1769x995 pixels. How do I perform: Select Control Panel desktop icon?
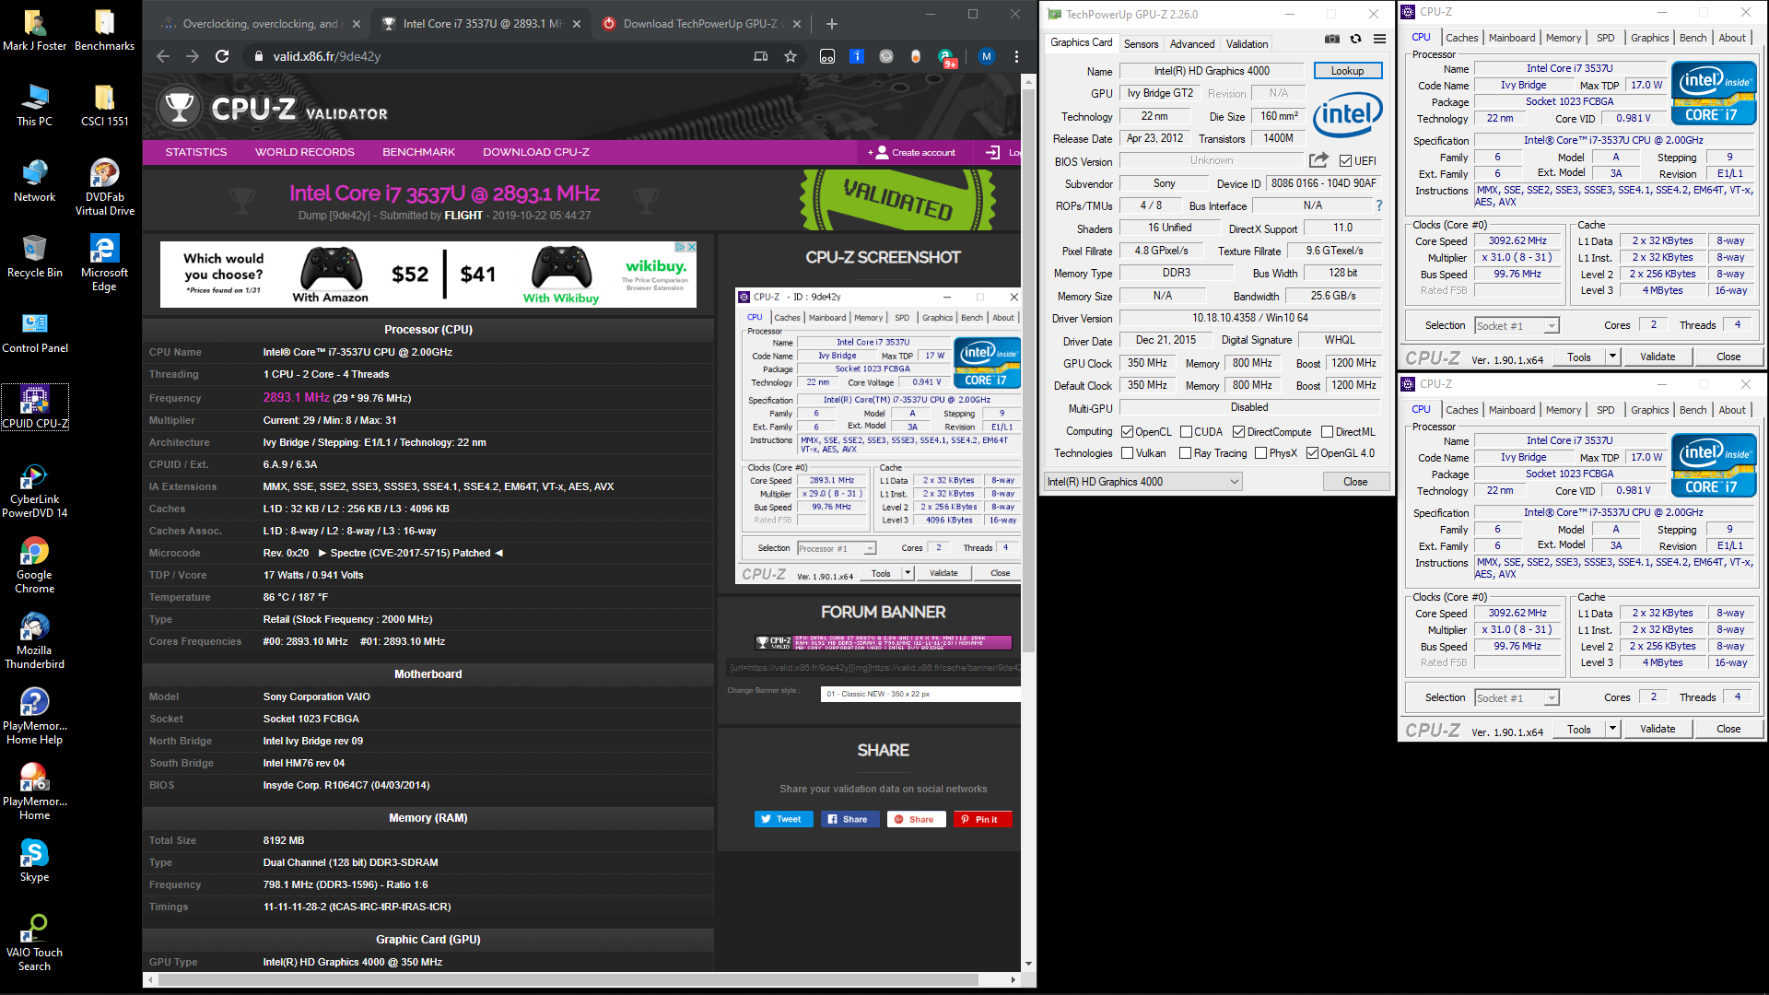pos(35,332)
